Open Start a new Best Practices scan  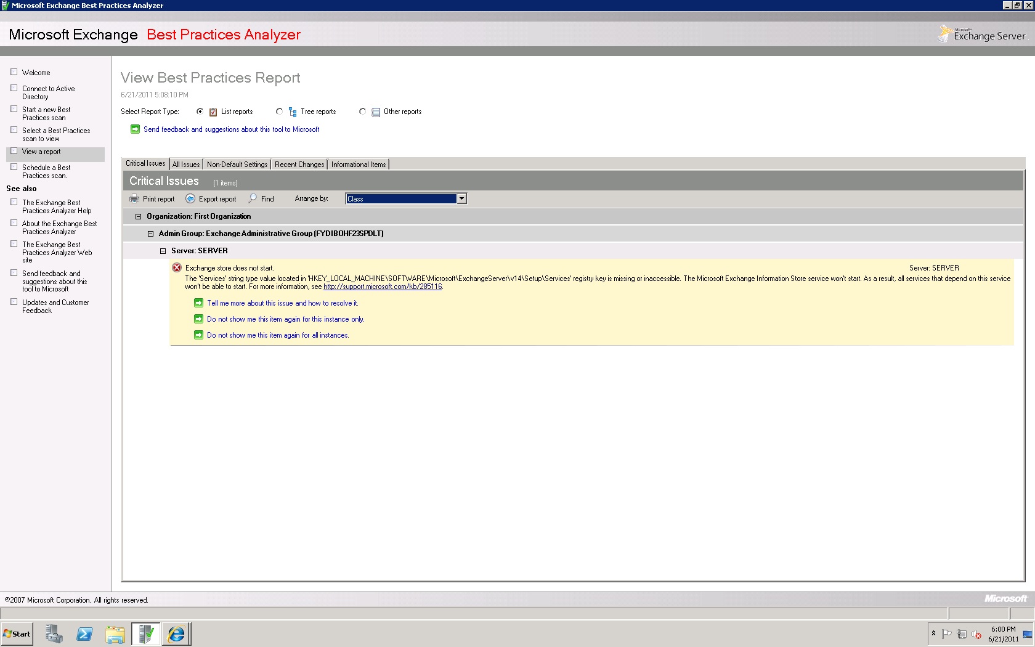(46, 113)
